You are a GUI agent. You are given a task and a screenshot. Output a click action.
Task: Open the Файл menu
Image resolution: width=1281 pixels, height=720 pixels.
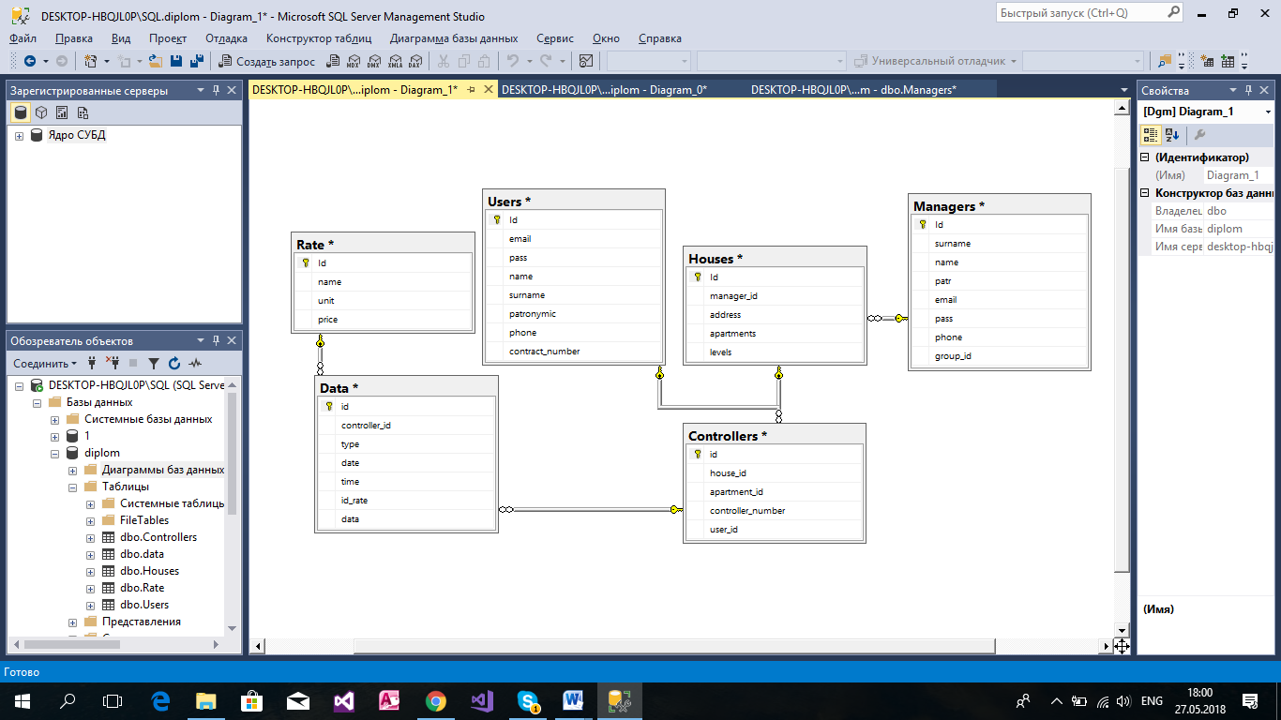click(x=23, y=38)
